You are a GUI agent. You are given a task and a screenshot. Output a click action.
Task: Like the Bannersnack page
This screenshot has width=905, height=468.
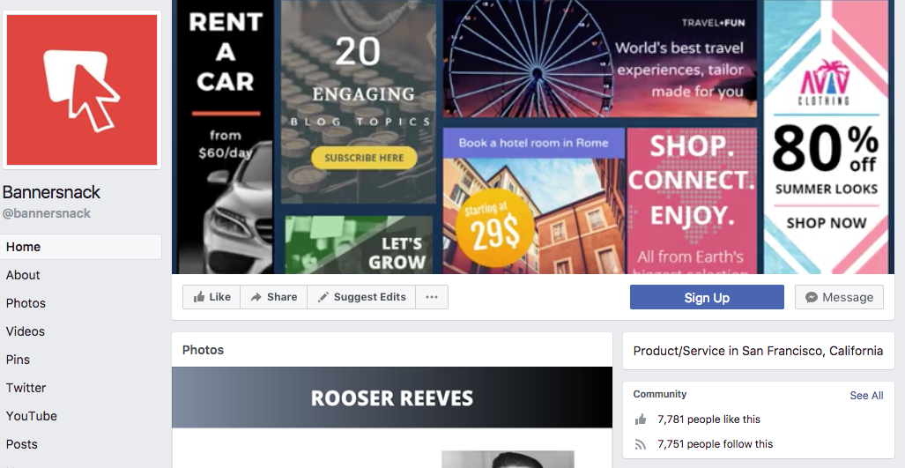coord(211,297)
